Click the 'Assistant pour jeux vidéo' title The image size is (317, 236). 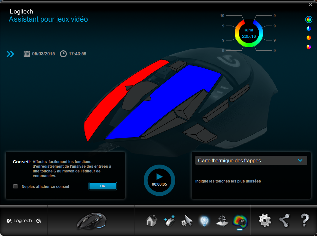tap(48, 20)
